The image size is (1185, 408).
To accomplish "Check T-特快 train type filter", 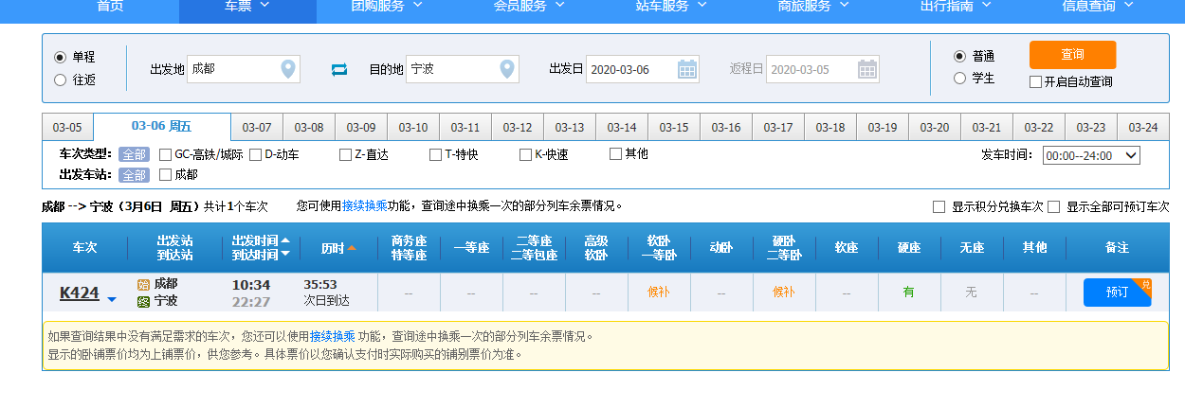I will pos(436,154).
